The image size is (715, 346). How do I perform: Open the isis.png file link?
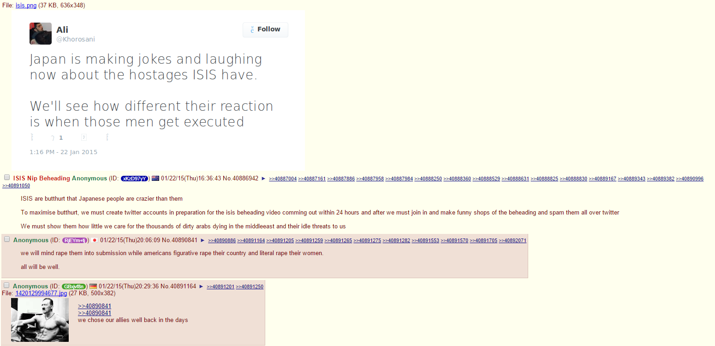click(26, 6)
